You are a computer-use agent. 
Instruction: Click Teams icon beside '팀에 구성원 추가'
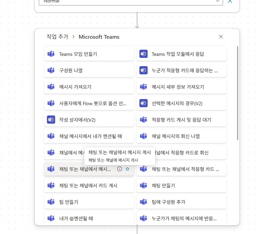[144, 202]
